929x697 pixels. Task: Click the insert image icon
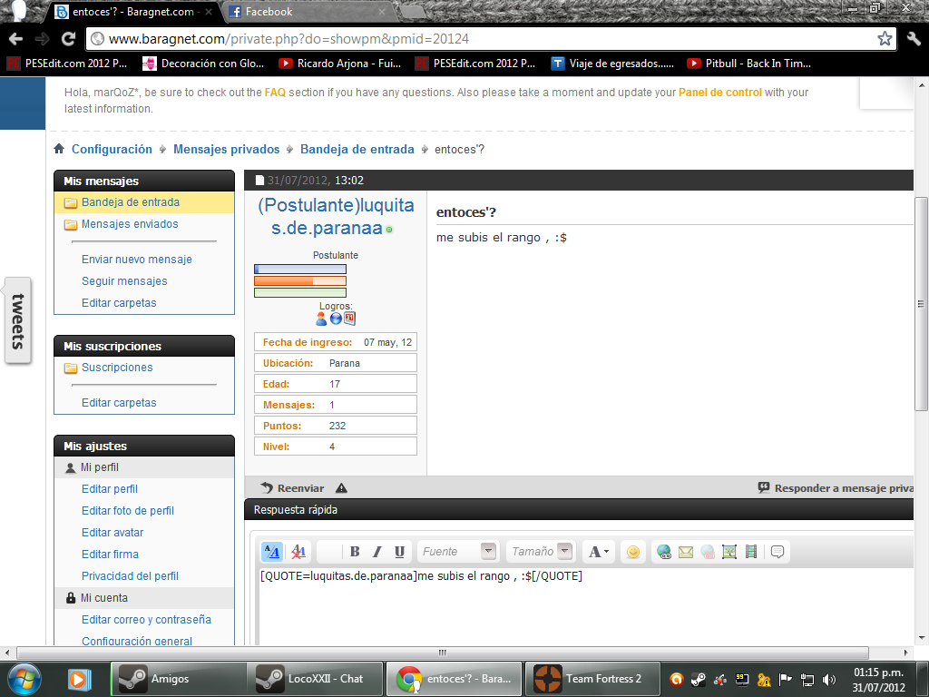pyautogui.click(x=729, y=552)
